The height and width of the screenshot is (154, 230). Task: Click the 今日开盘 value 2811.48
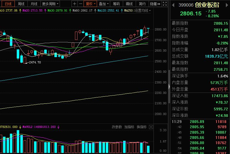click(x=221, y=30)
